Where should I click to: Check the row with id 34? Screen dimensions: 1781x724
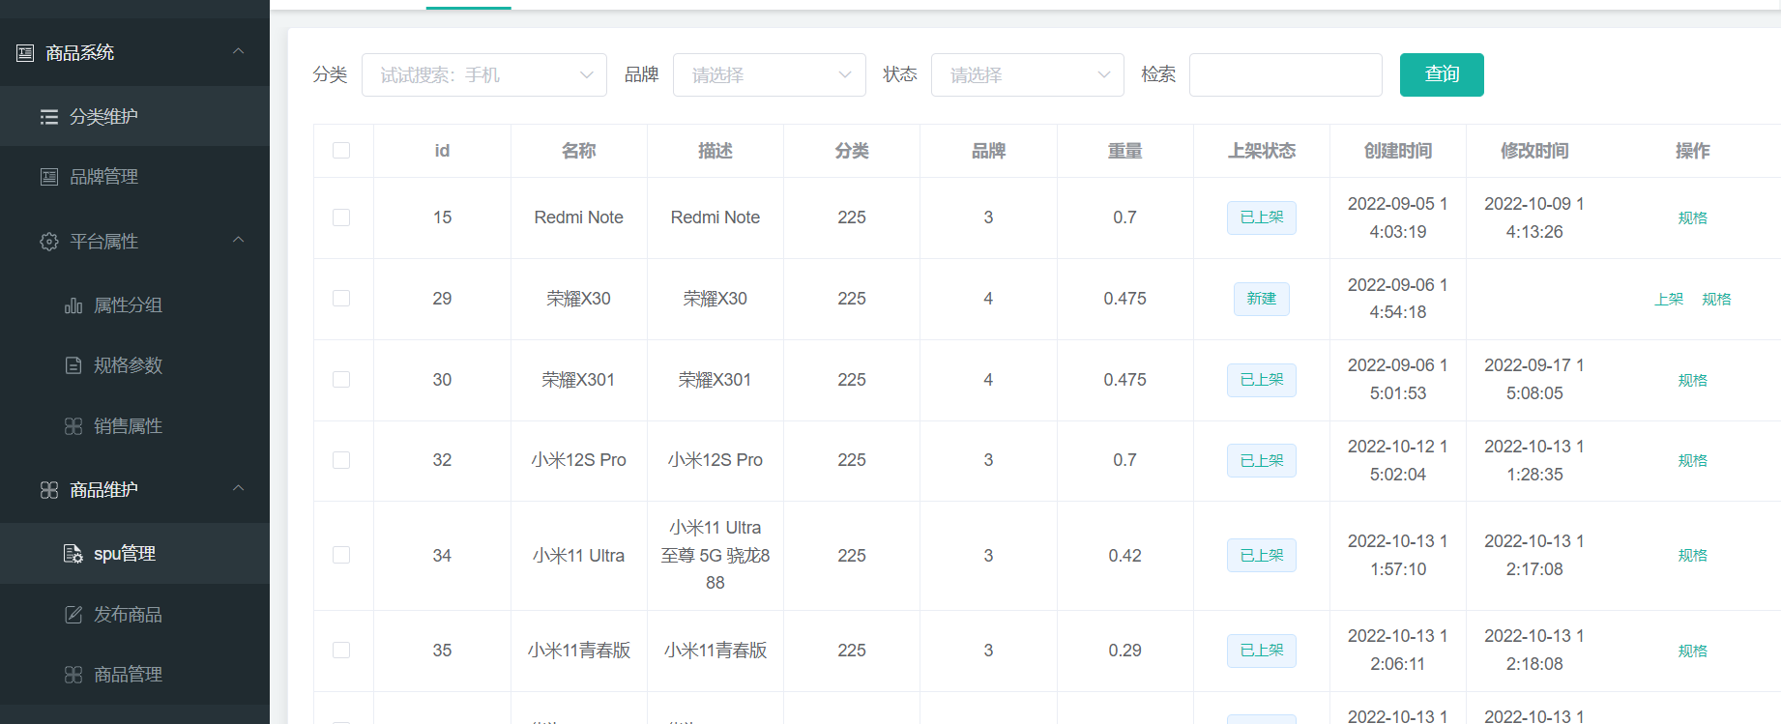[341, 555]
